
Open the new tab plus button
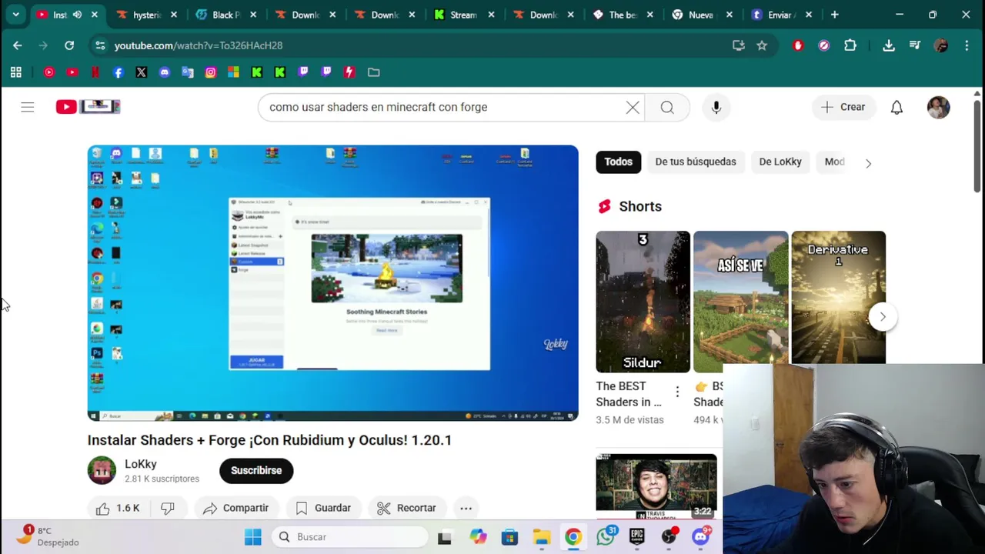tap(834, 15)
